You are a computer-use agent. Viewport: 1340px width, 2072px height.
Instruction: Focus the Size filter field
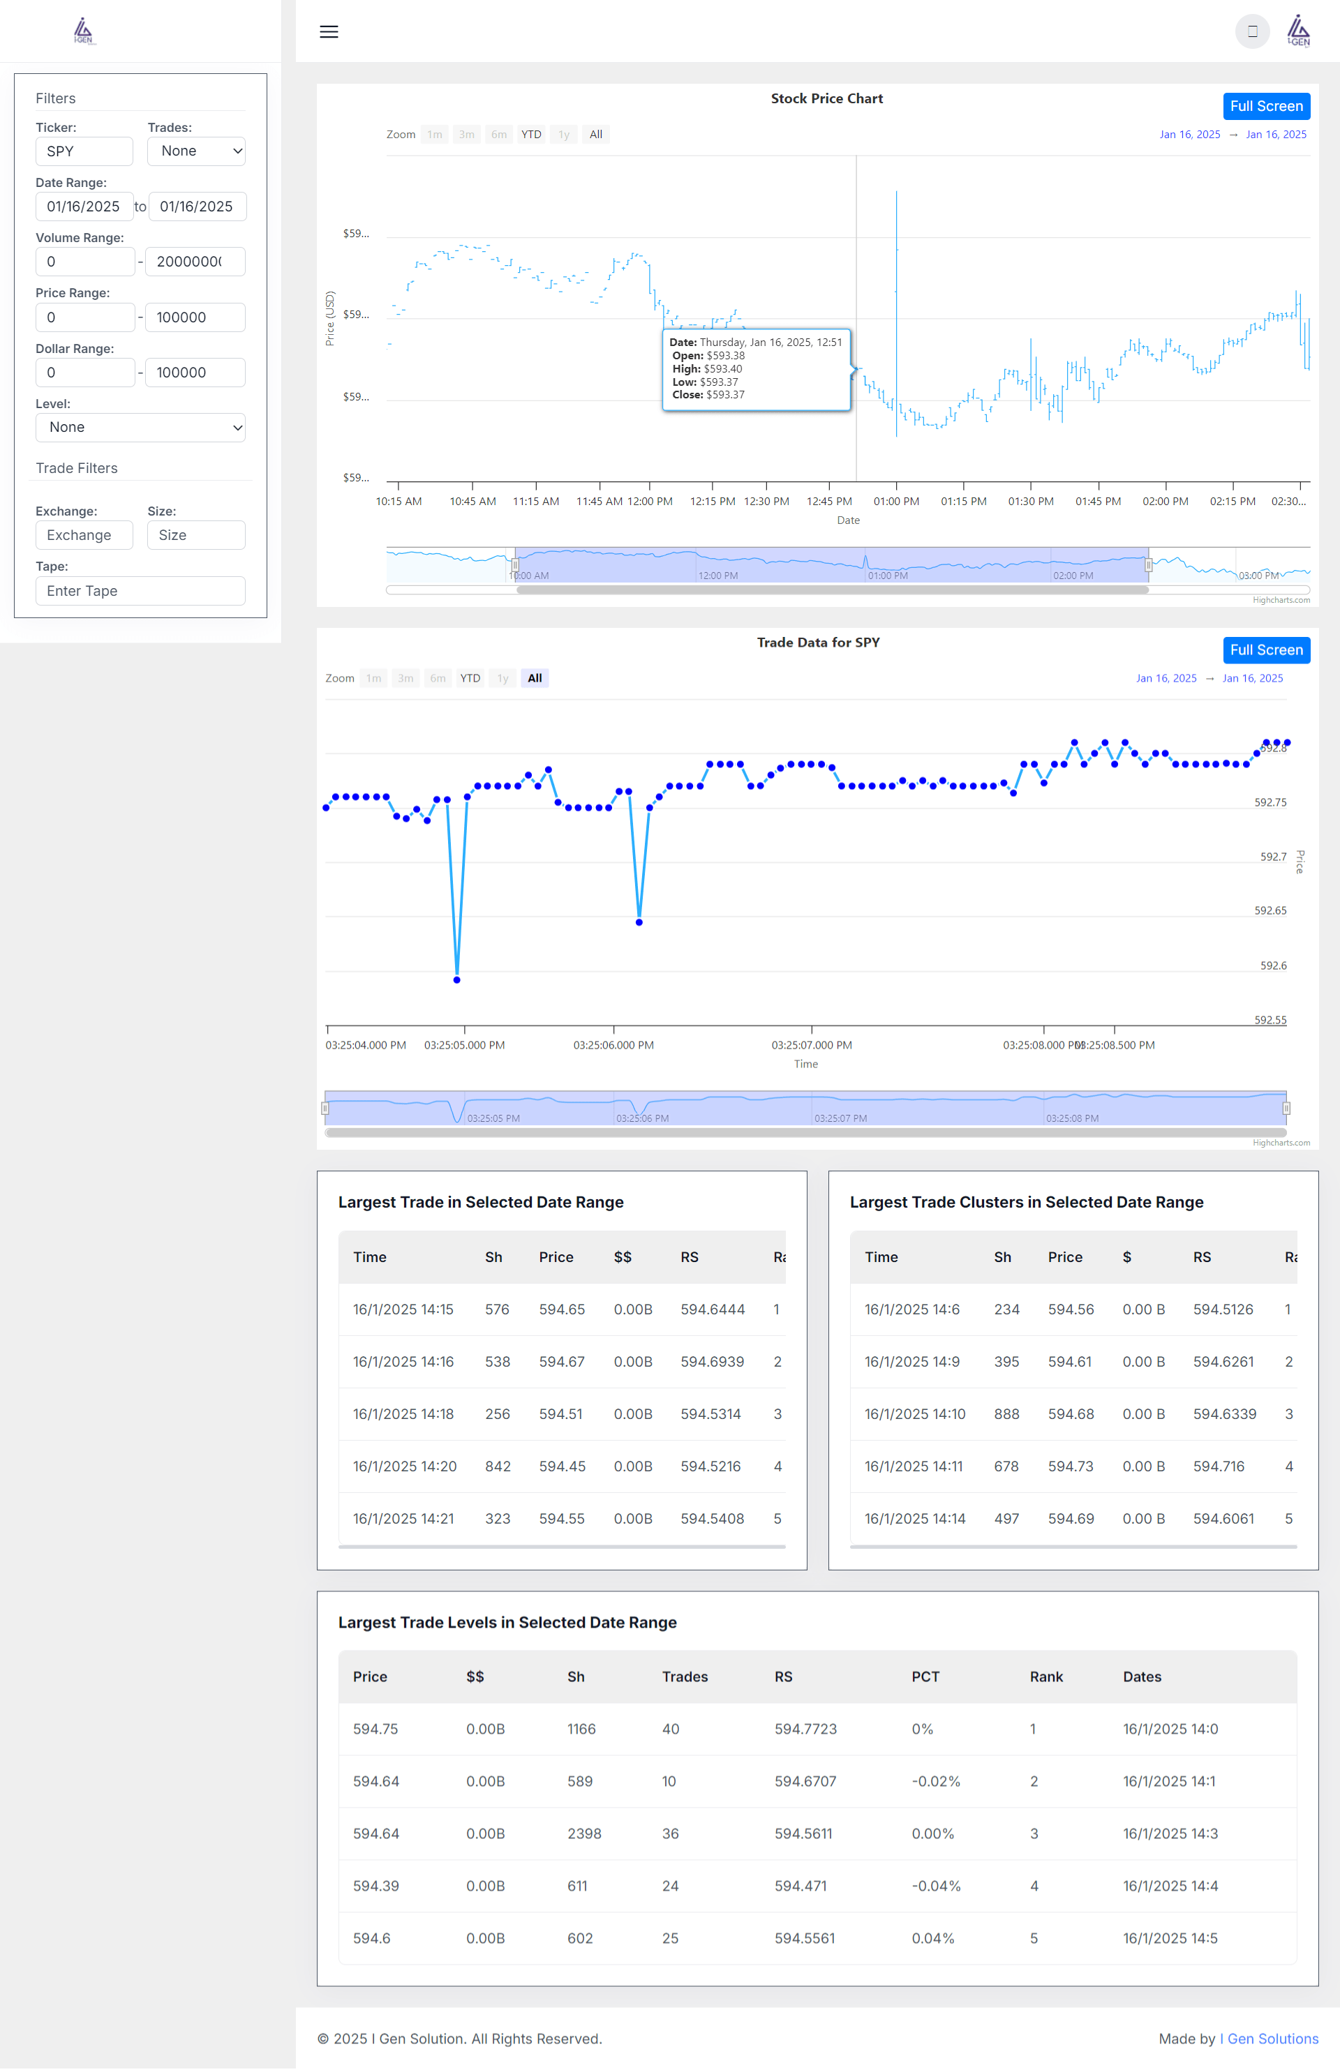coord(197,536)
